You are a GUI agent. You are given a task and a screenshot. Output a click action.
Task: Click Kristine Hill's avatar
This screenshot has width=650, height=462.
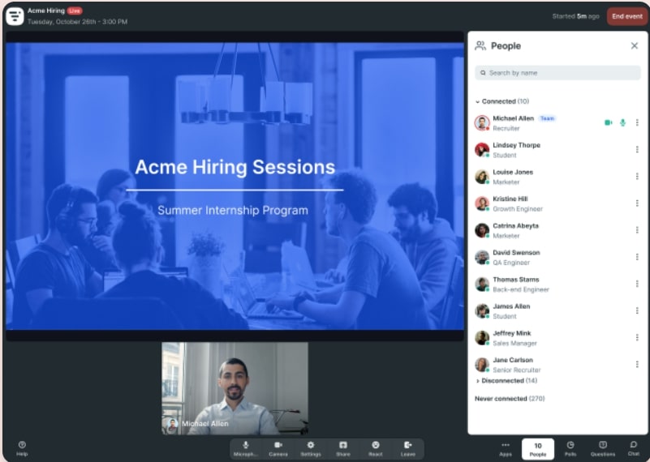482,203
